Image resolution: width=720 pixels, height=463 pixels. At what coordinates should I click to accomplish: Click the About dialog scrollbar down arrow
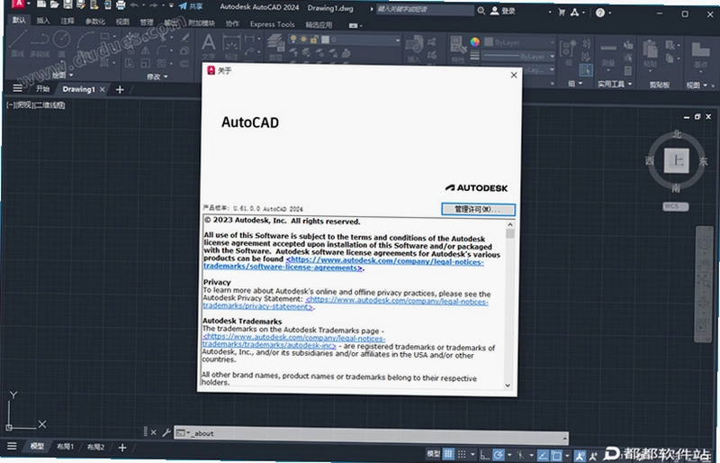coord(508,386)
